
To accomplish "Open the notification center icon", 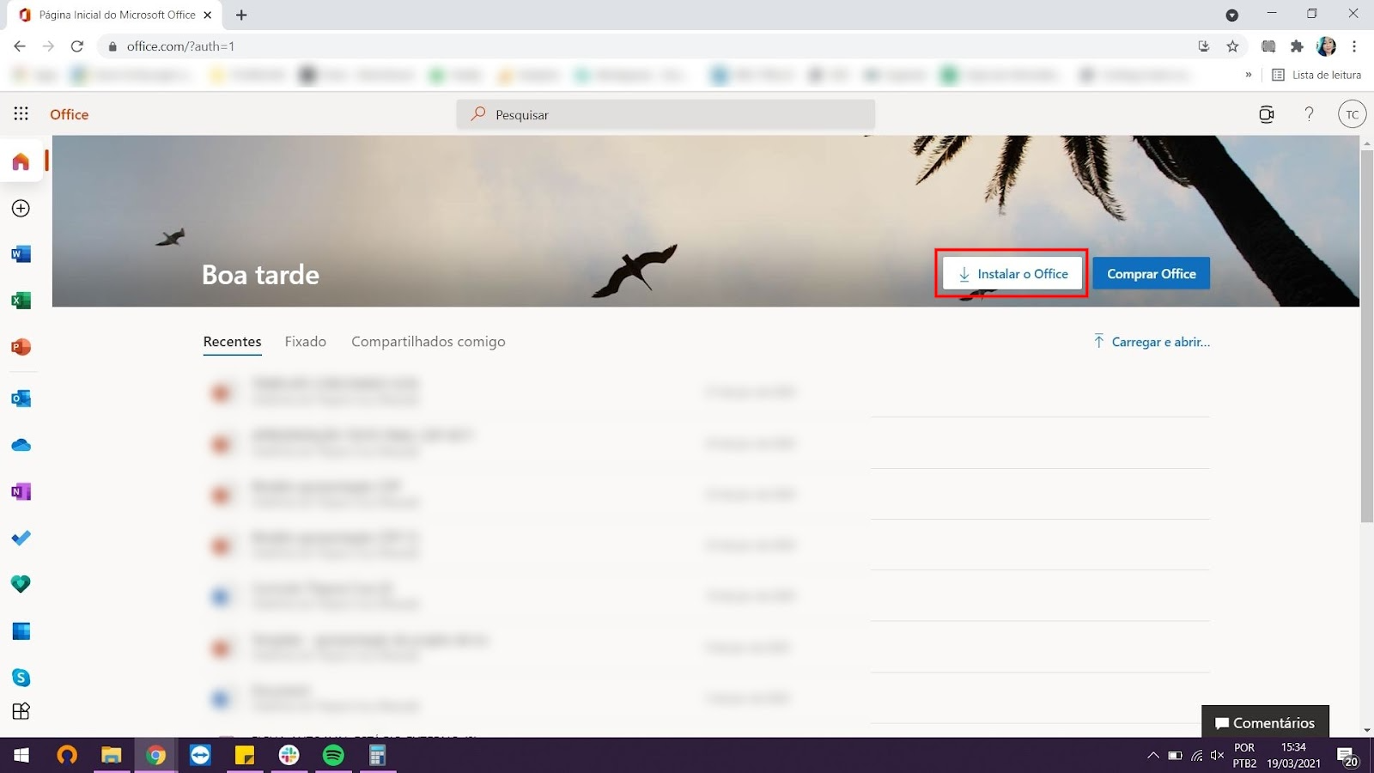I will click(x=1348, y=756).
